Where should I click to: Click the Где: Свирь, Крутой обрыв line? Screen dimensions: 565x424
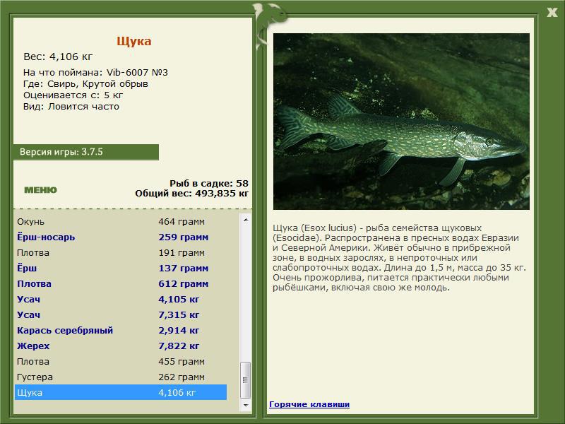(x=85, y=84)
